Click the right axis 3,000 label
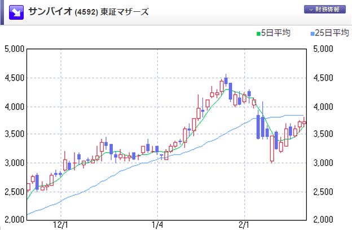This screenshot has height=230, width=352. point(323,163)
